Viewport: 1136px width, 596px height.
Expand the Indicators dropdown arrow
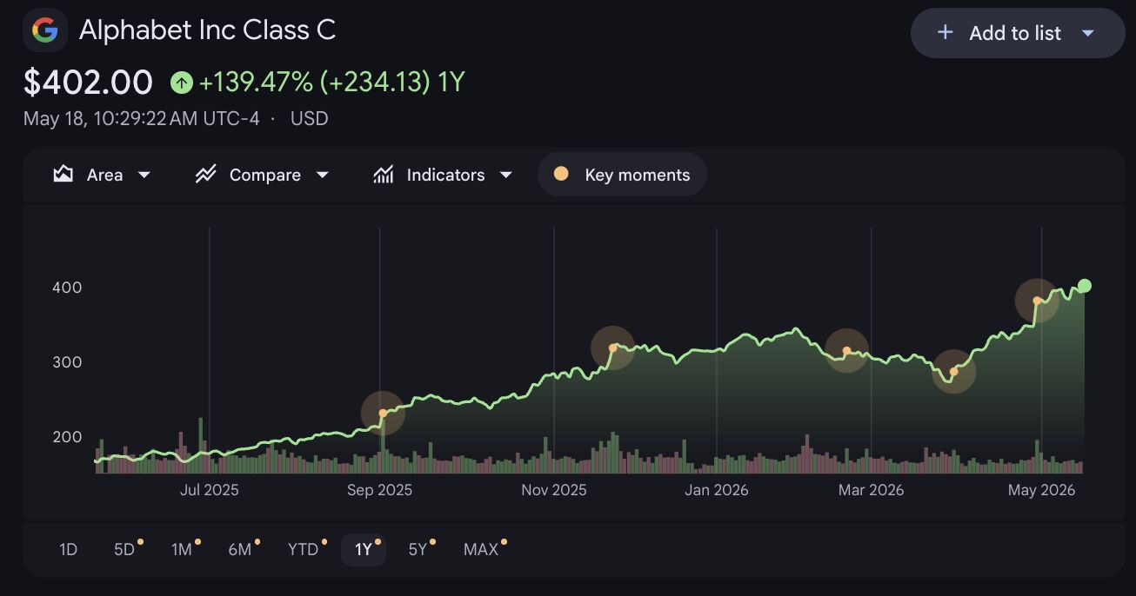click(x=505, y=175)
